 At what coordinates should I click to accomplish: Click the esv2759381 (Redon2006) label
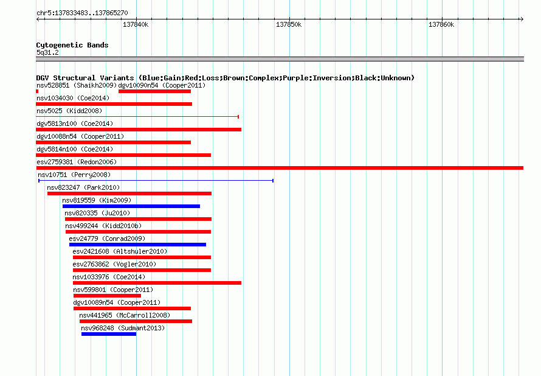pos(77,162)
